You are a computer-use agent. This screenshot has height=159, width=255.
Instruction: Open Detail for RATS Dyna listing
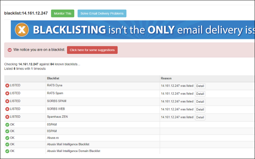tap(200, 86)
